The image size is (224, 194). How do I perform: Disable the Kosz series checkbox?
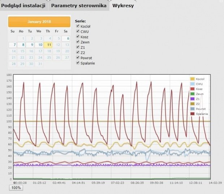[78, 37]
